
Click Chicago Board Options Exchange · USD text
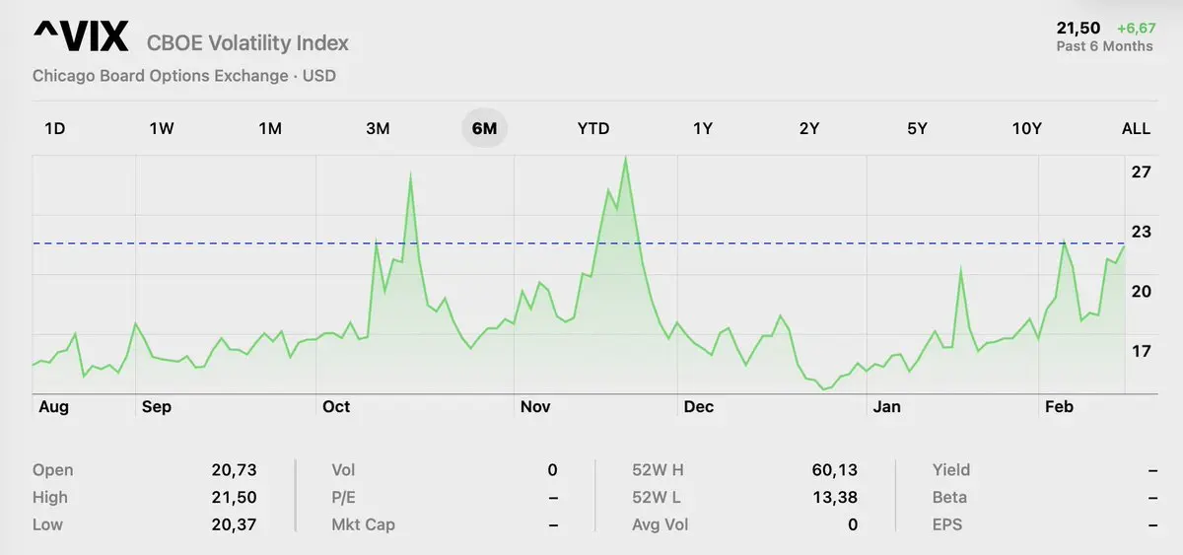point(184,76)
